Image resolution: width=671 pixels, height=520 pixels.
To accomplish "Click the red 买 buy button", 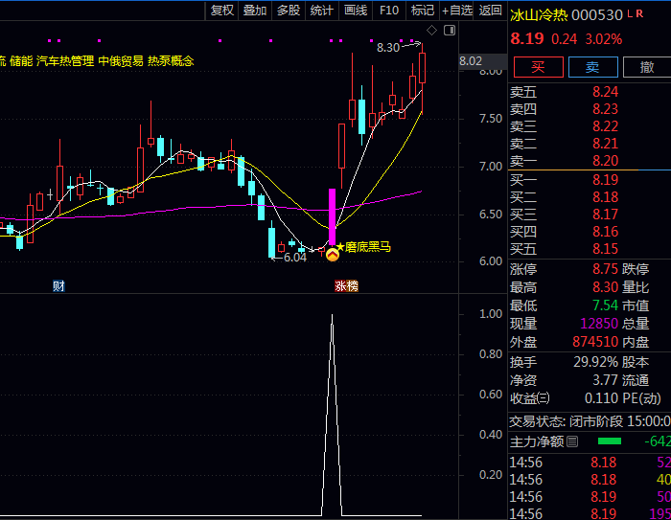I will coord(539,67).
